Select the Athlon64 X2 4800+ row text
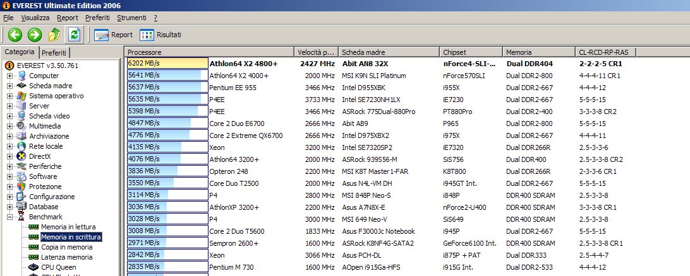The height and width of the screenshot is (276, 690). [x=243, y=64]
